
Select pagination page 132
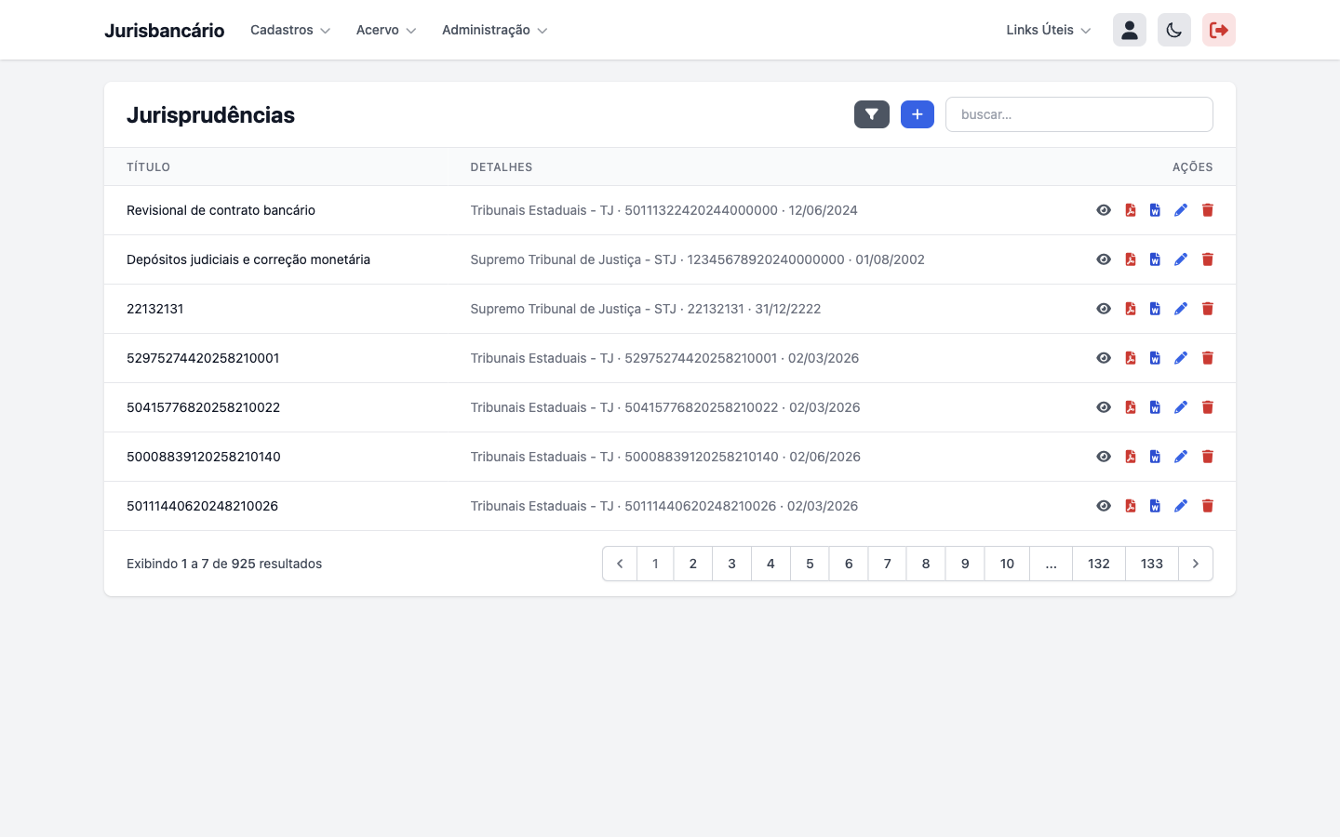pos(1099,564)
